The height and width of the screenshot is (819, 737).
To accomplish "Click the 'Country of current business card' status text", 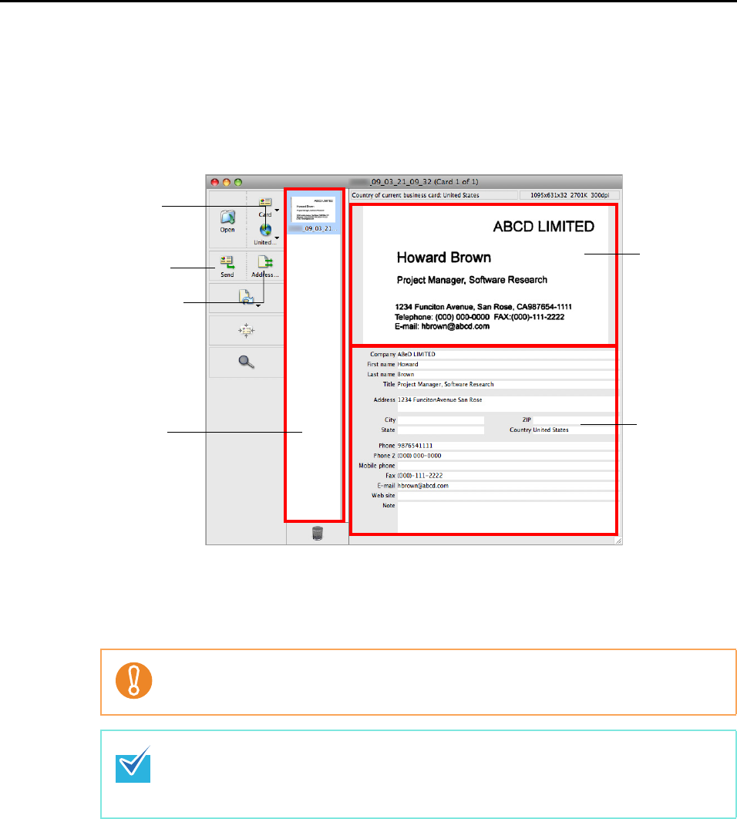I will [416, 195].
